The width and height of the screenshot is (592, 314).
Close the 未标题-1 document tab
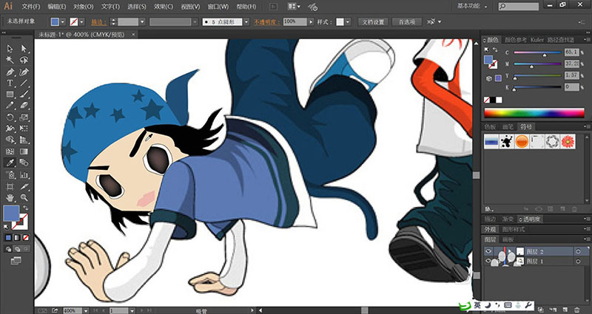point(133,35)
